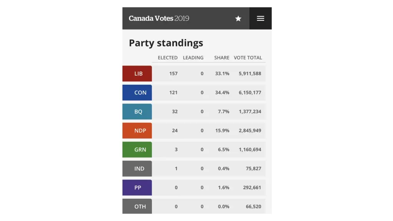Open the hamburger menu

click(261, 18)
